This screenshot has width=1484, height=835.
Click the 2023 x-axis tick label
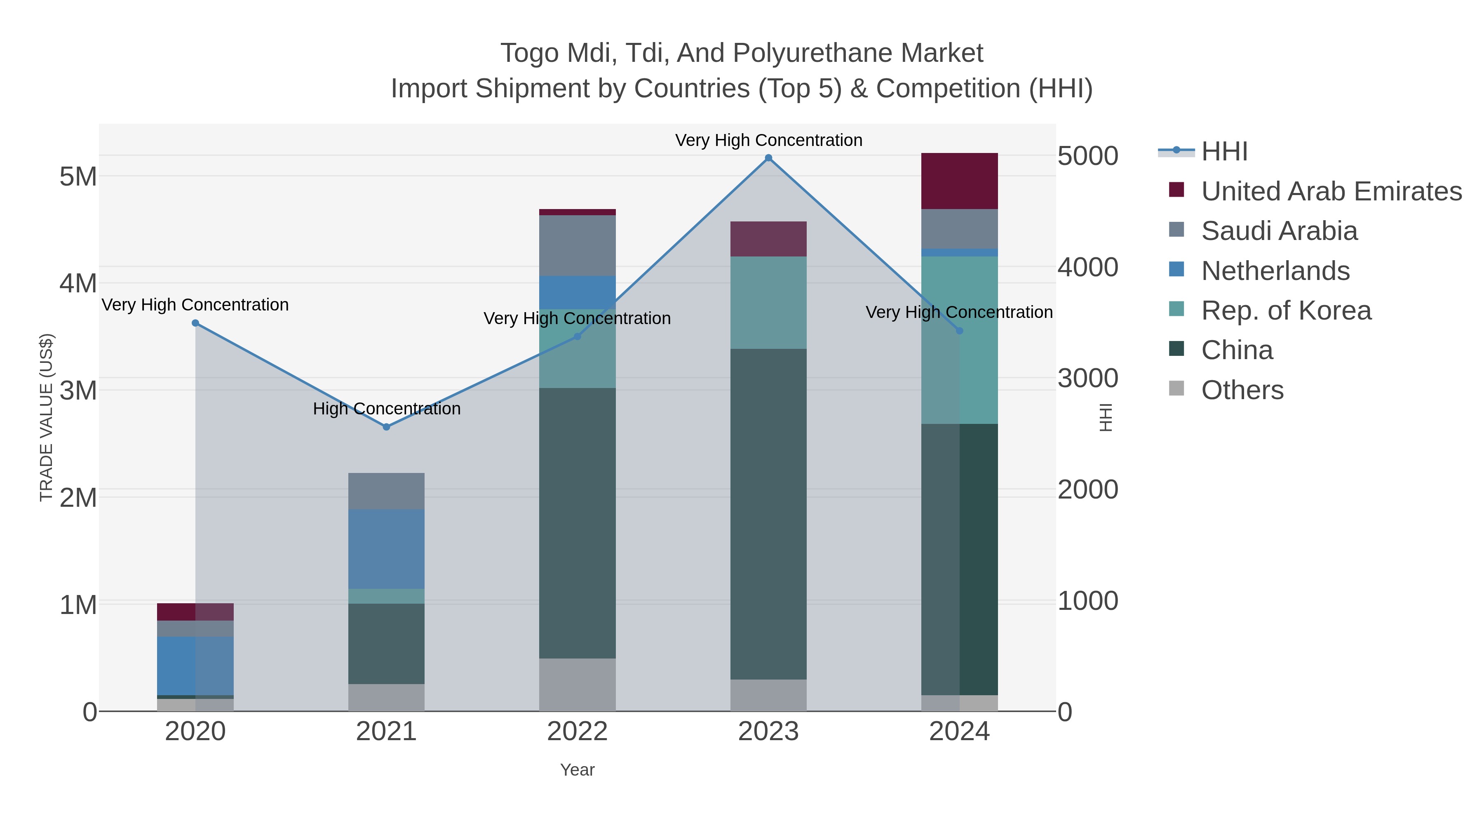[x=768, y=732]
